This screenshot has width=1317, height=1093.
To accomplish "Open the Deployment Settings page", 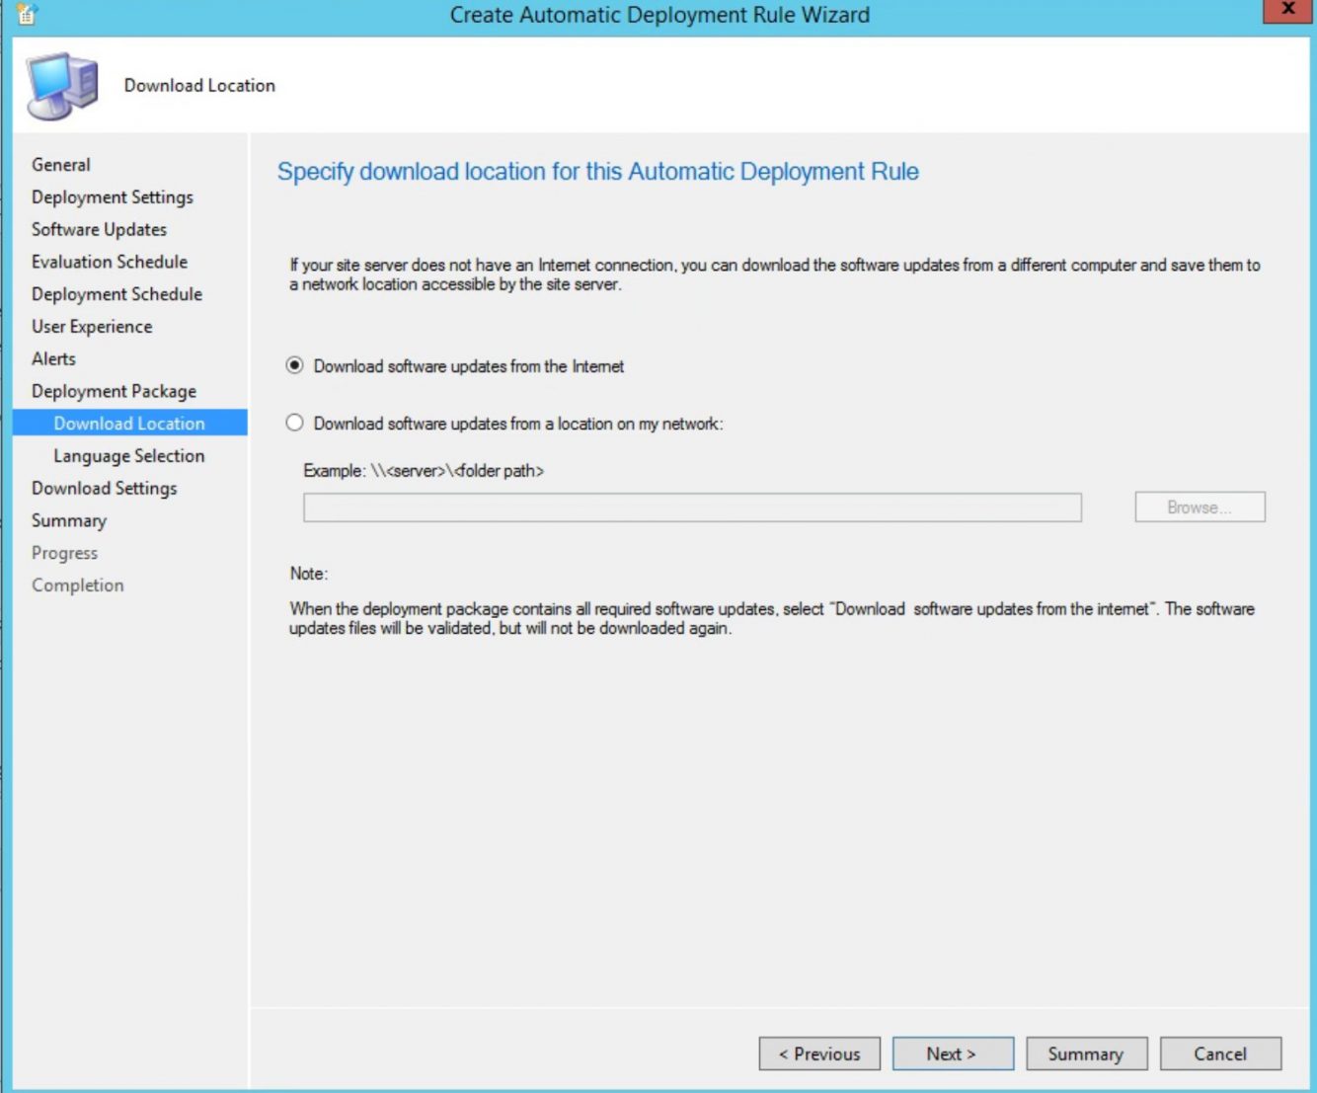I will pos(113,196).
